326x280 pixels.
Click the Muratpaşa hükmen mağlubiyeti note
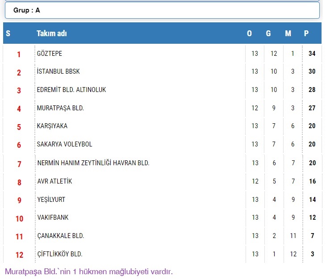tap(88, 272)
